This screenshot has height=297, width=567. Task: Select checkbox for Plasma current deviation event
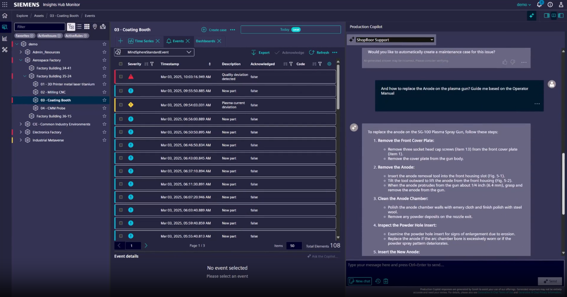121,105
